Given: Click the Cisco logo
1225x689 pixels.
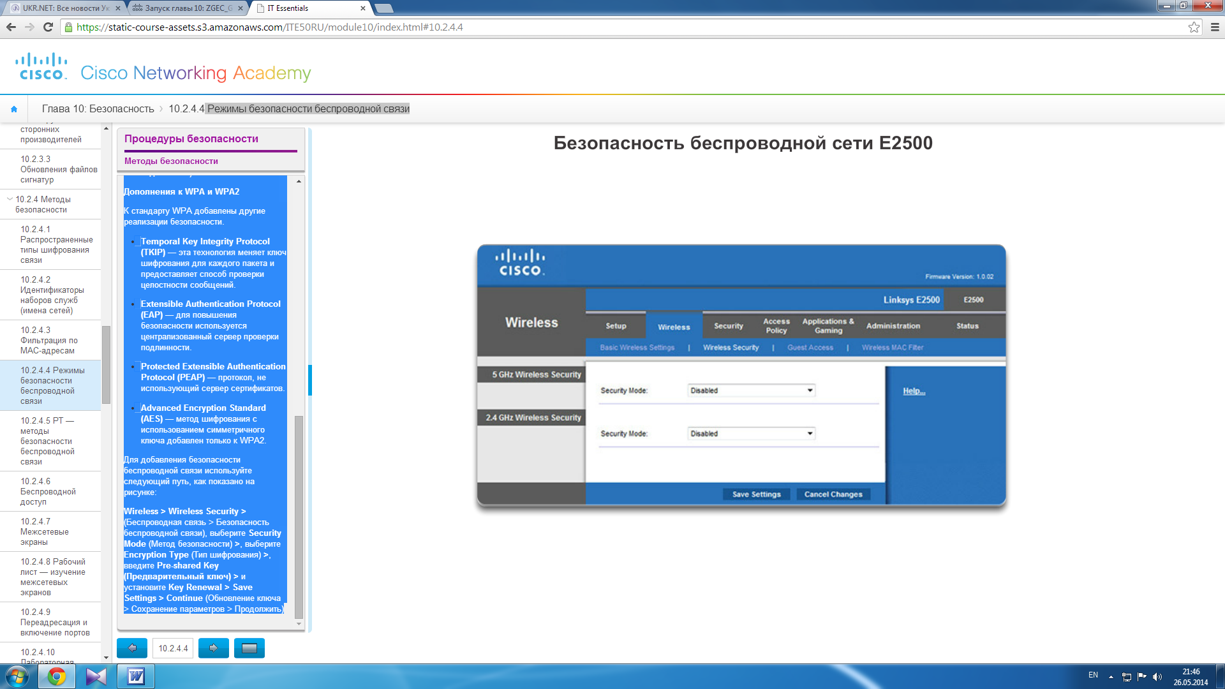Looking at the screenshot, I should click(x=41, y=66).
